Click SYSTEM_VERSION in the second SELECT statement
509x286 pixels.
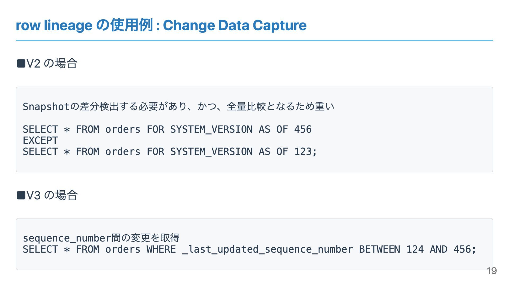point(211,152)
